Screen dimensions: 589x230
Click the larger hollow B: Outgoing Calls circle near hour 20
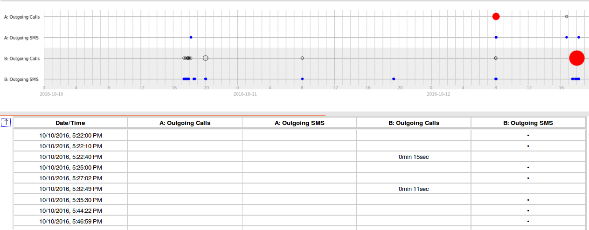(x=206, y=58)
